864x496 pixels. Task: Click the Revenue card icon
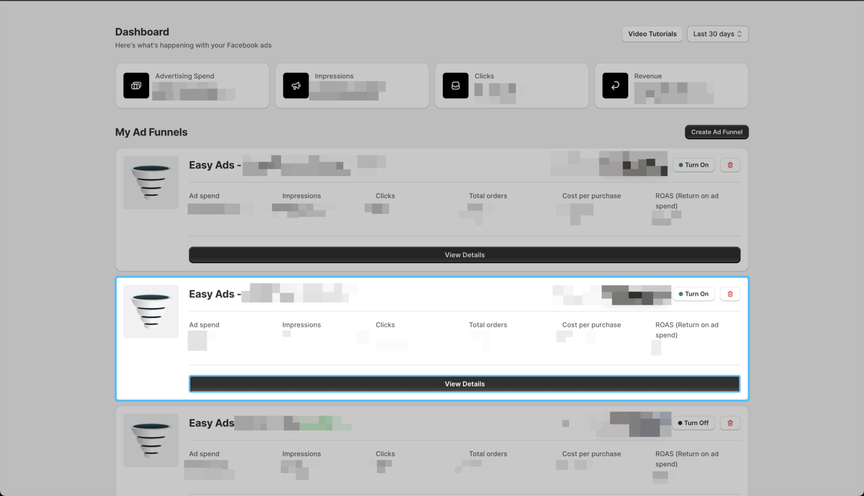click(615, 86)
